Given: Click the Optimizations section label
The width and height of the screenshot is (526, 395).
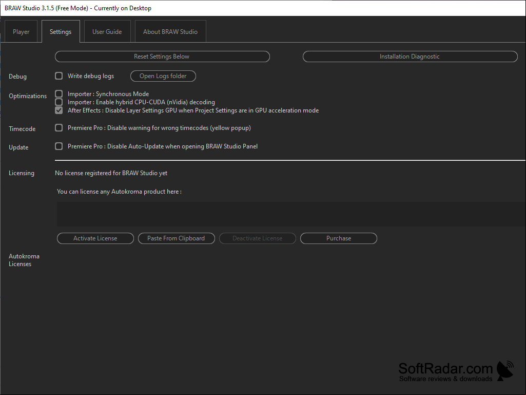Looking at the screenshot, I should 28,96.
